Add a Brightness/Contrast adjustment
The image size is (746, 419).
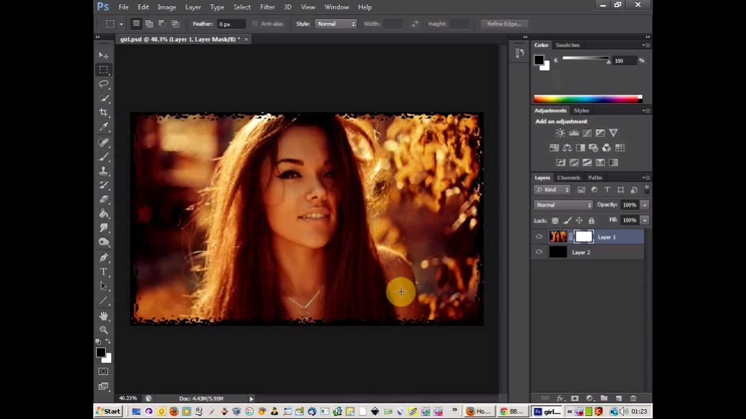[560, 133]
